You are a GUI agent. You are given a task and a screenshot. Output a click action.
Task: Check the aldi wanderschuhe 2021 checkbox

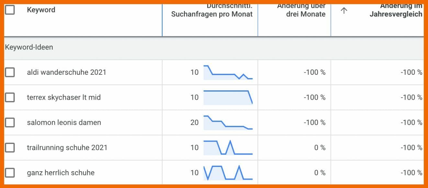point(10,72)
